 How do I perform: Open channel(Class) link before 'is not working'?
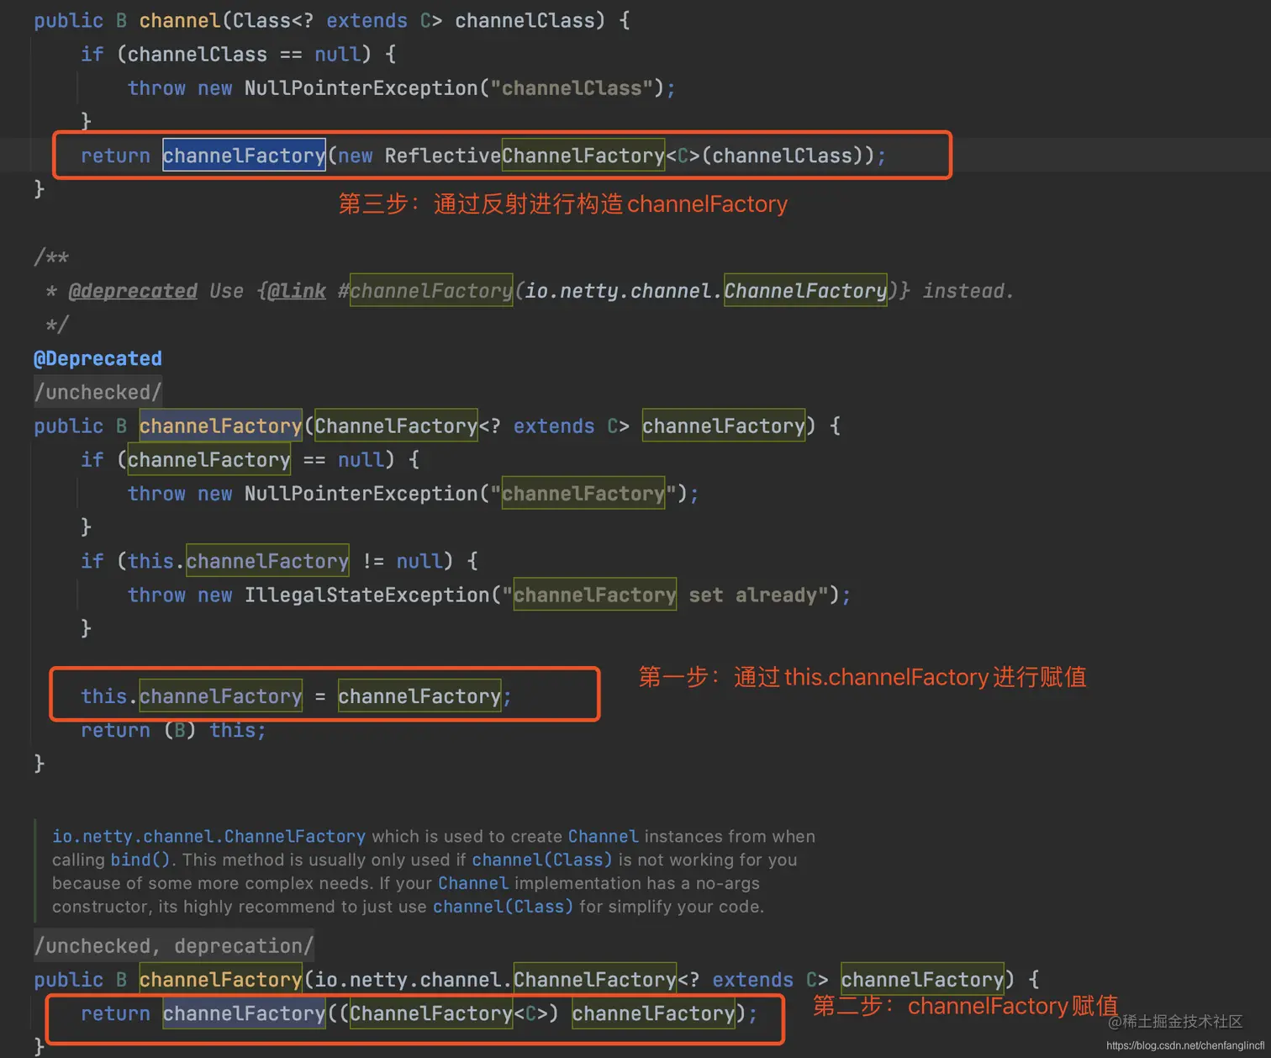pos(542,860)
